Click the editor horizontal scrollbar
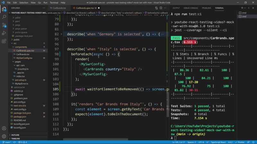This screenshot has width=257, height=144. point(95,139)
